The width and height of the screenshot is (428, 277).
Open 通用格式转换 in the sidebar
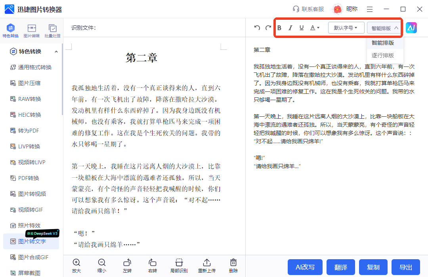click(31, 67)
